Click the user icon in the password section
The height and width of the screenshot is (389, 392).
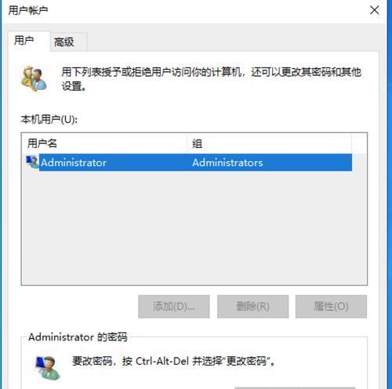[48, 368]
